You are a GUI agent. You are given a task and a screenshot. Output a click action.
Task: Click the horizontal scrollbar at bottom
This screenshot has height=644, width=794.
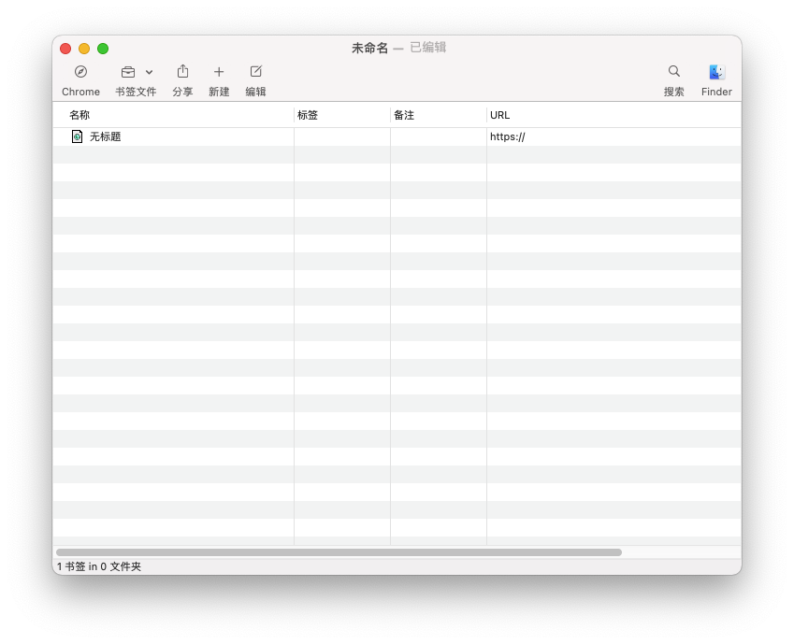339,552
